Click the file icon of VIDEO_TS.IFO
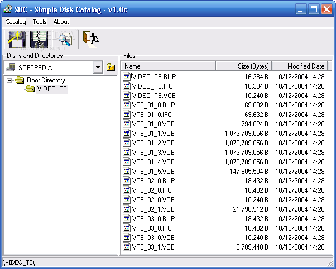The image size is (336, 269). (127, 86)
